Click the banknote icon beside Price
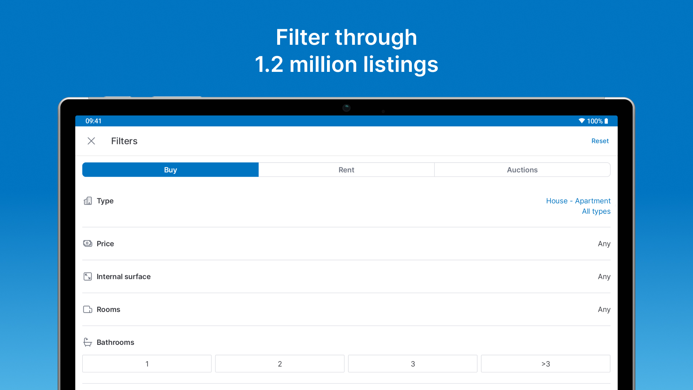693x390 pixels. pyautogui.click(x=88, y=243)
